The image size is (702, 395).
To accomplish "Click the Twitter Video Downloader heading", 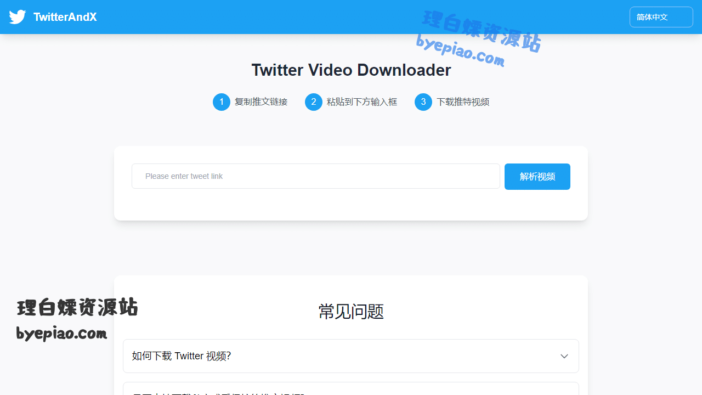I will click(351, 70).
